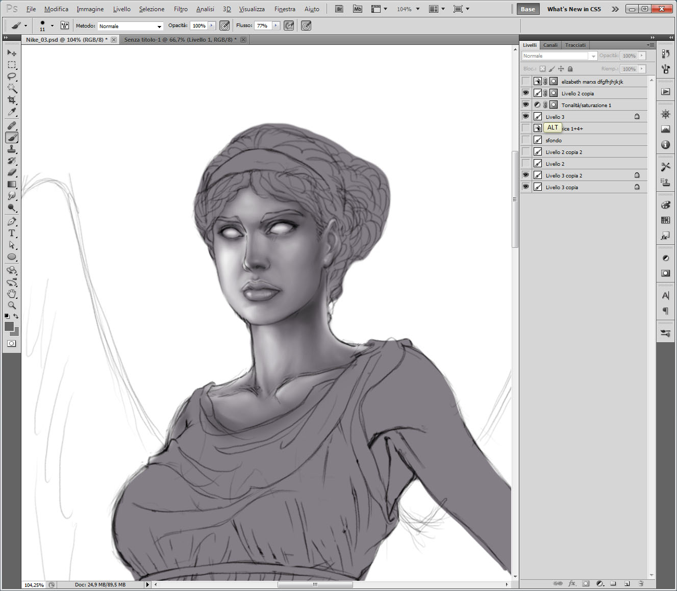677x591 pixels.
Task: Select the Quick Selection tool
Action: pos(12,88)
